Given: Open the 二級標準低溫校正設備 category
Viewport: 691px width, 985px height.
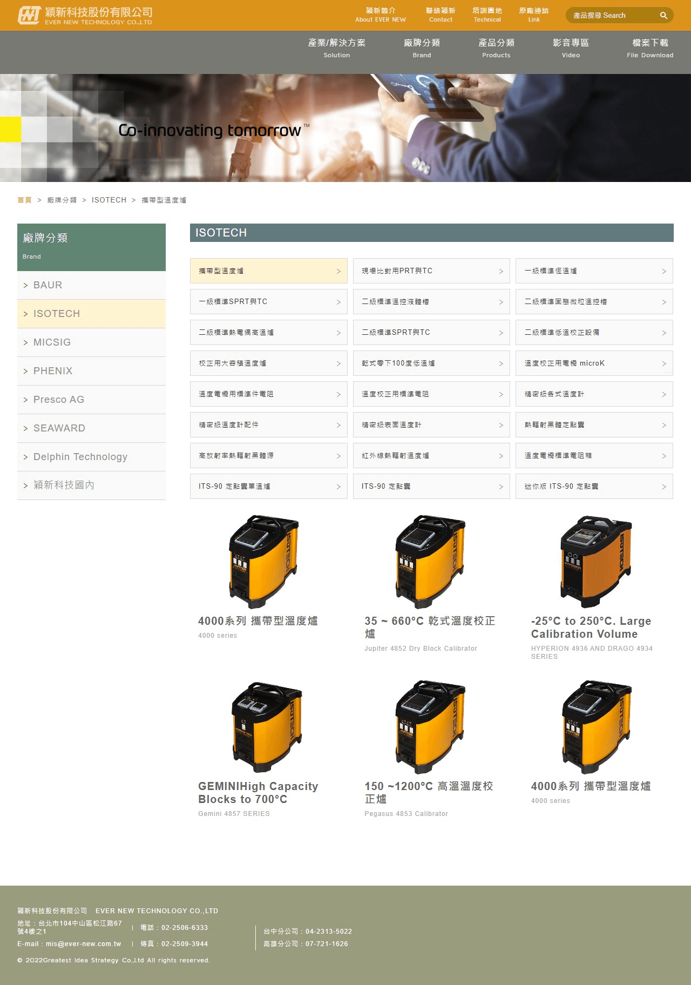Looking at the screenshot, I should tap(594, 333).
